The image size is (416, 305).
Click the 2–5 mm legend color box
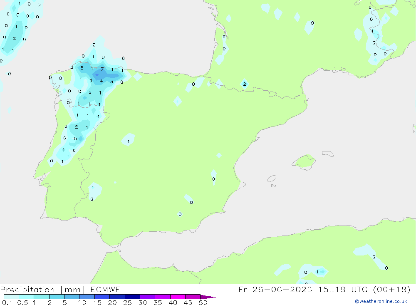pyautogui.click(x=57, y=297)
